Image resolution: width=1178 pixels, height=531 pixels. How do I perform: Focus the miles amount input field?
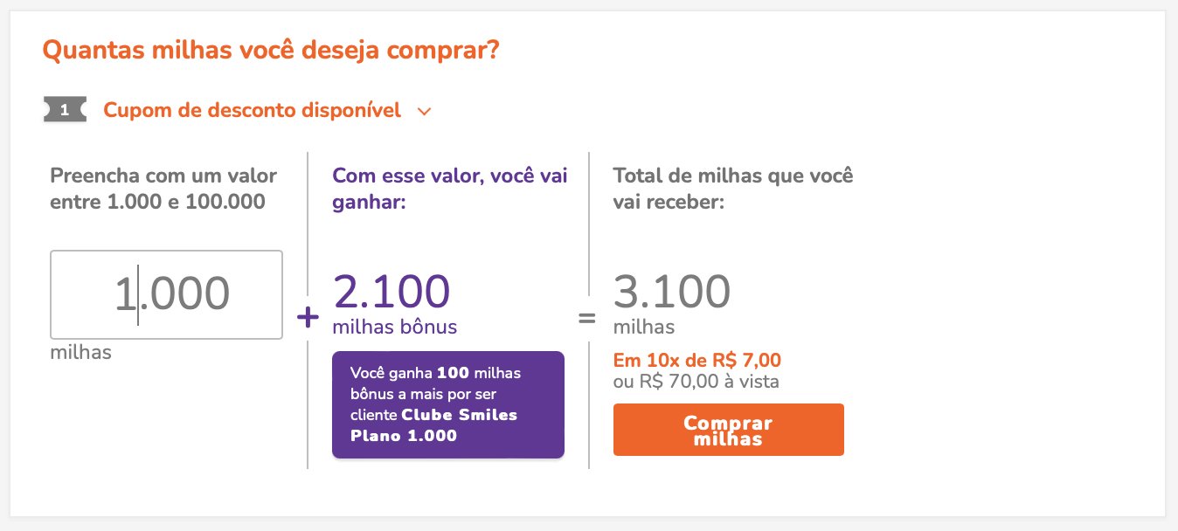(x=166, y=295)
